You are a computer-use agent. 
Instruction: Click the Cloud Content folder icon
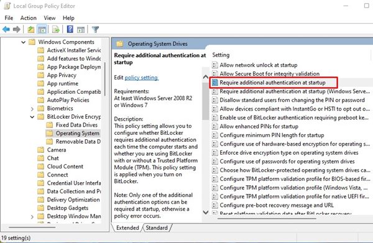point(41,167)
